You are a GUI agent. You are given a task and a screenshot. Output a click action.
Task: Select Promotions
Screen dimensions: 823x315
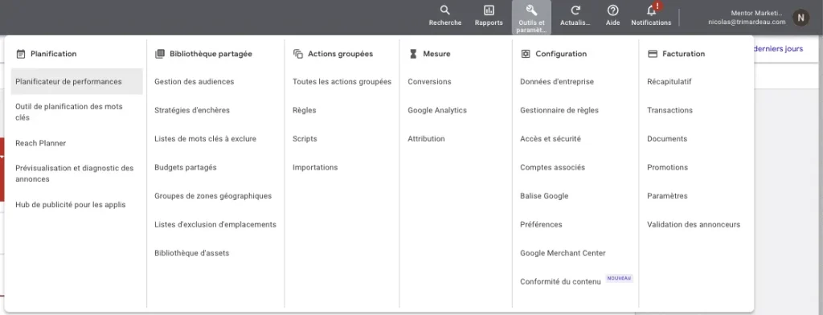[668, 167]
